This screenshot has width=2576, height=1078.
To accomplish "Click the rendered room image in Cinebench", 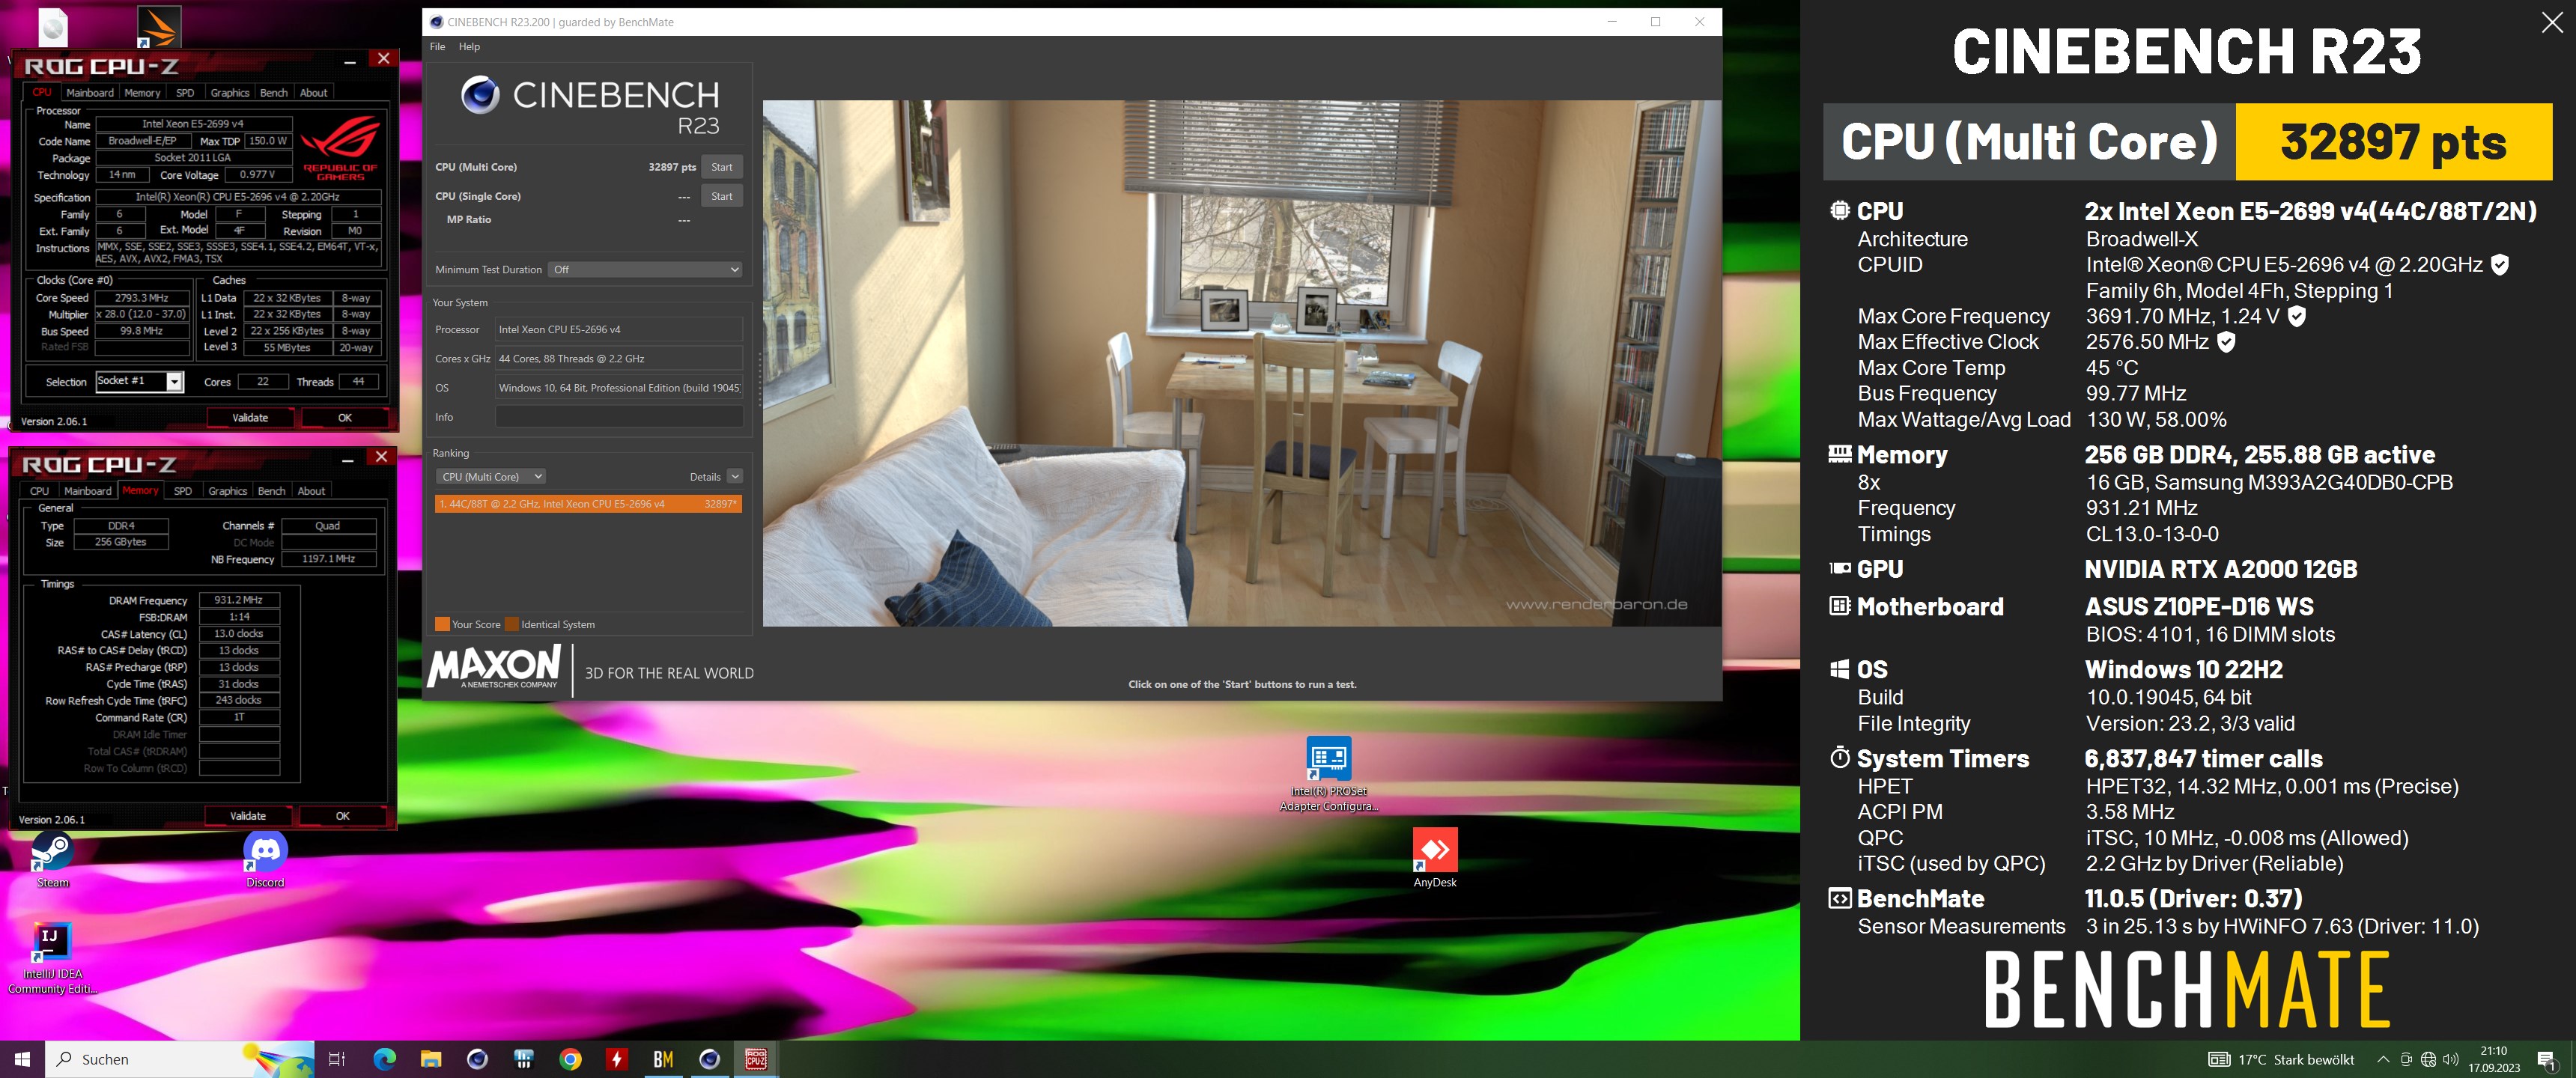I will coord(1241,363).
